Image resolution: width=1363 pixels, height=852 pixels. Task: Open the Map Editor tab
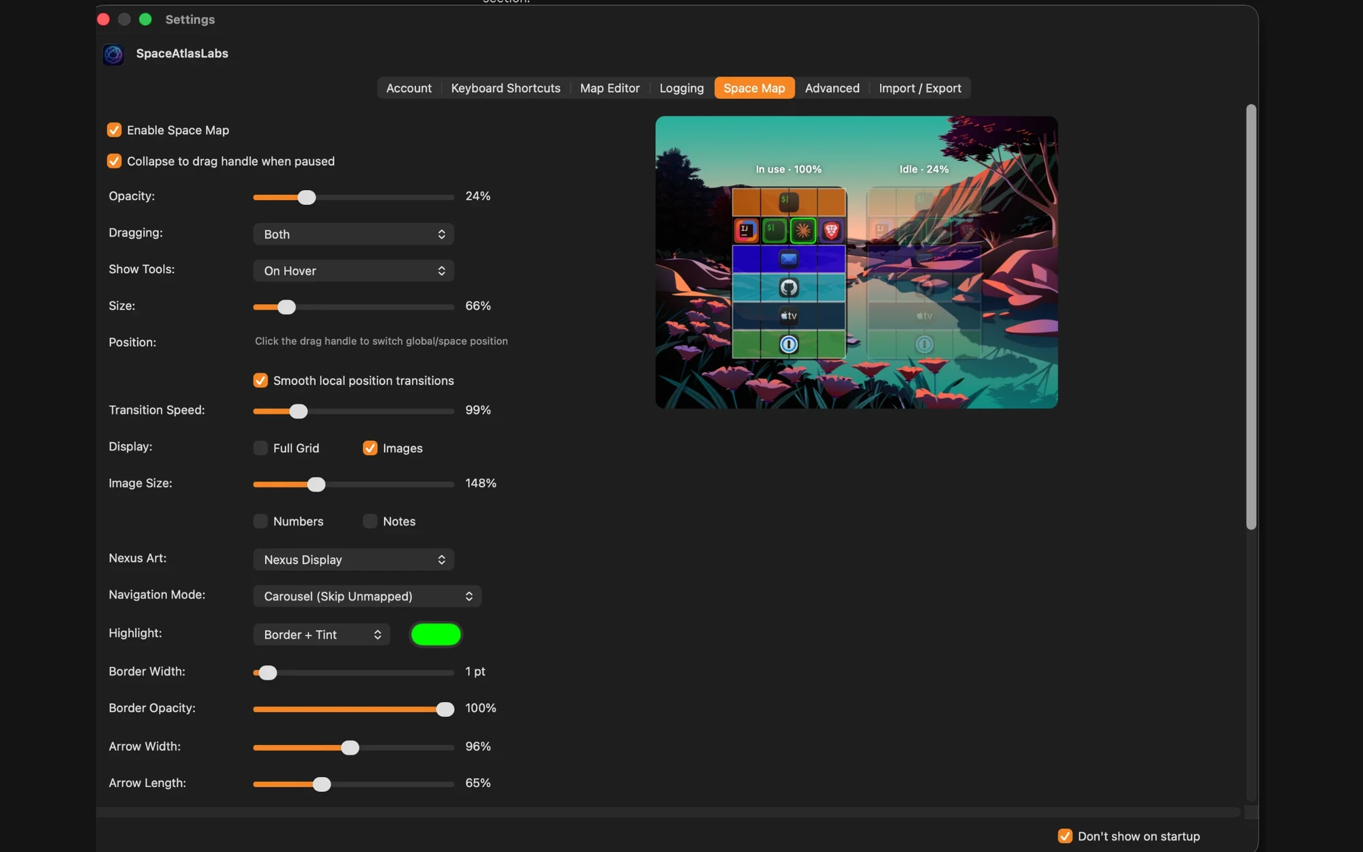tap(610, 88)
